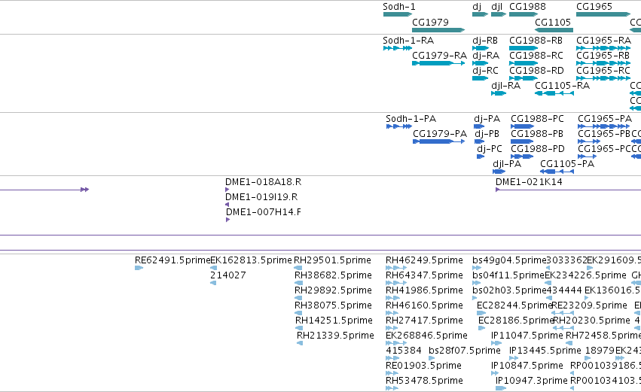Select transcript CG1965-RC

603,78
